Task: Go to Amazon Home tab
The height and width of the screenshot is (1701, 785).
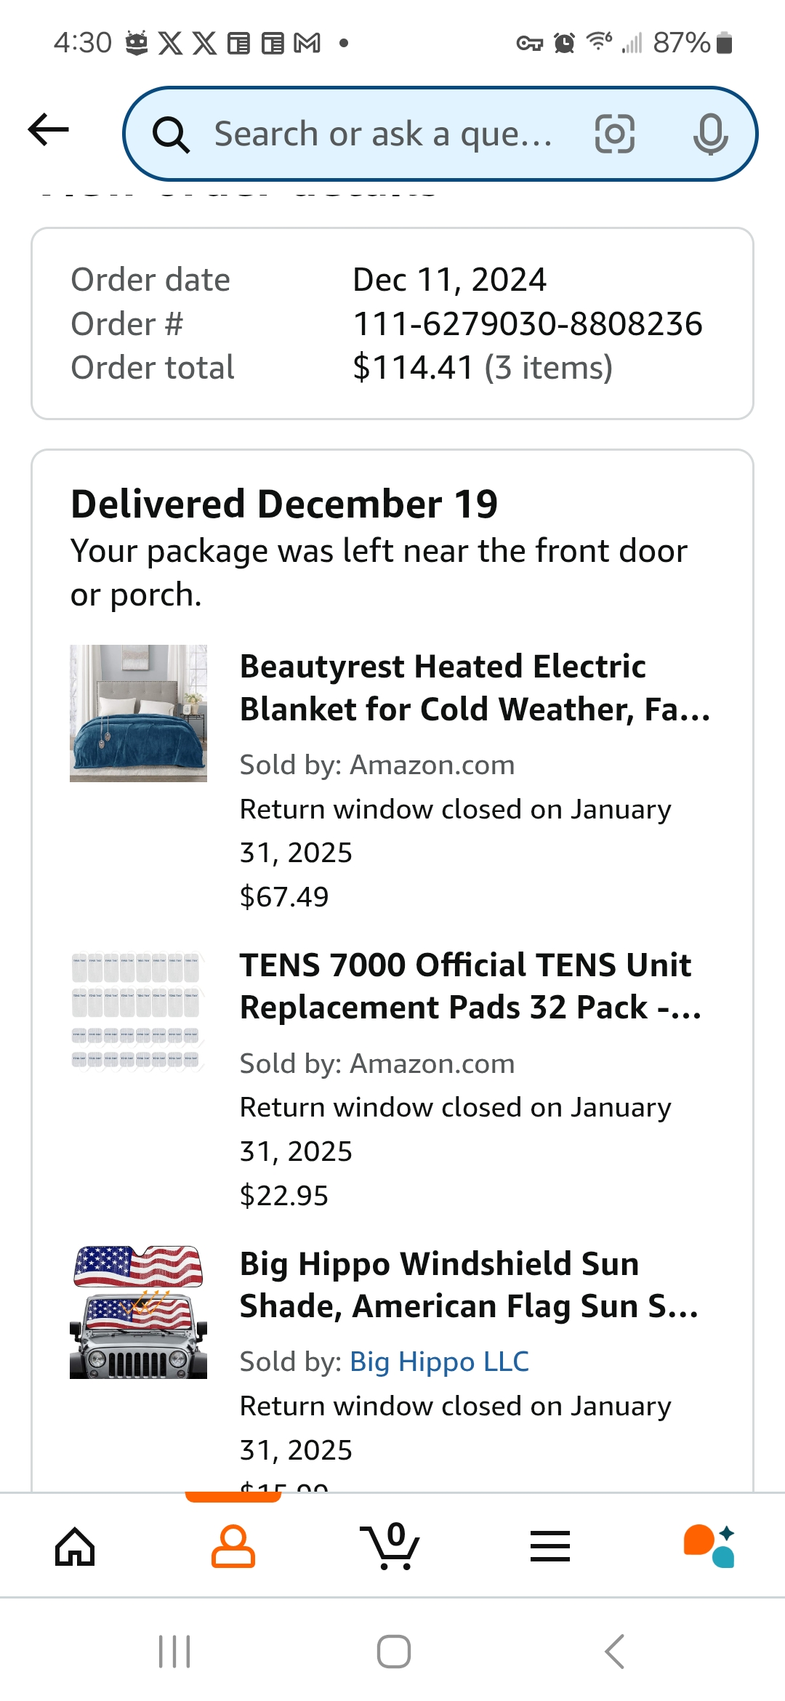Action: point(76,1545)
